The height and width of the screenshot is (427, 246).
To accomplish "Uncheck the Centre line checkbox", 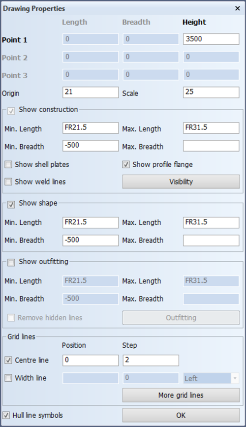I will point(8,360).
